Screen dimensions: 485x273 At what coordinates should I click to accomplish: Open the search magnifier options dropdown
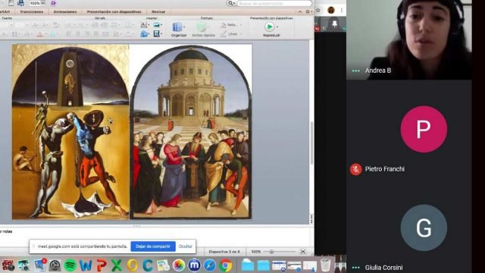(231, 3)
